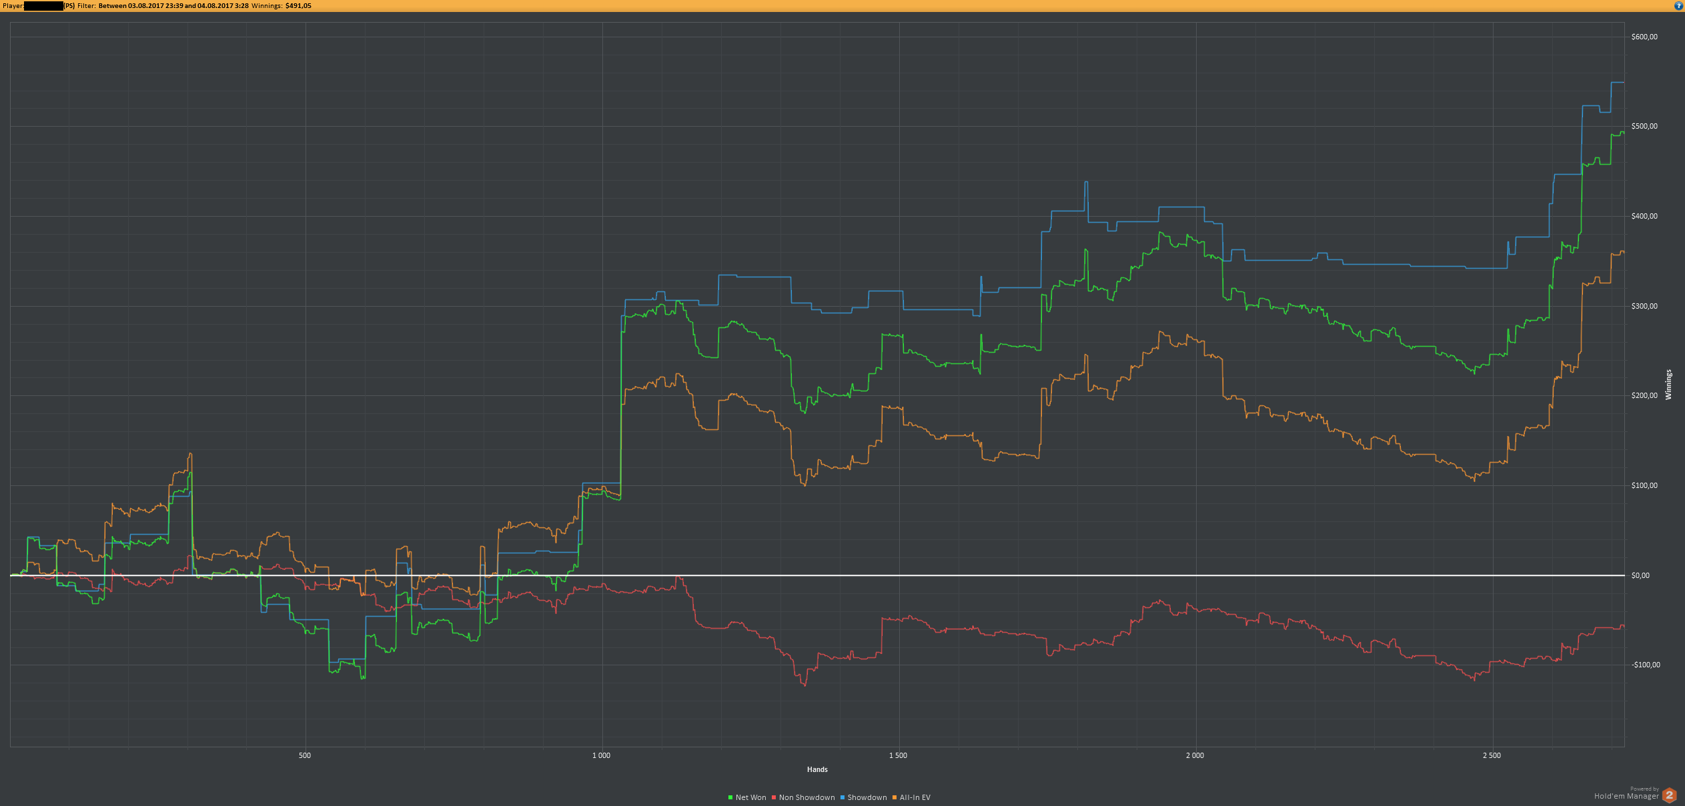Click the date range filter text

coord(173,5)
